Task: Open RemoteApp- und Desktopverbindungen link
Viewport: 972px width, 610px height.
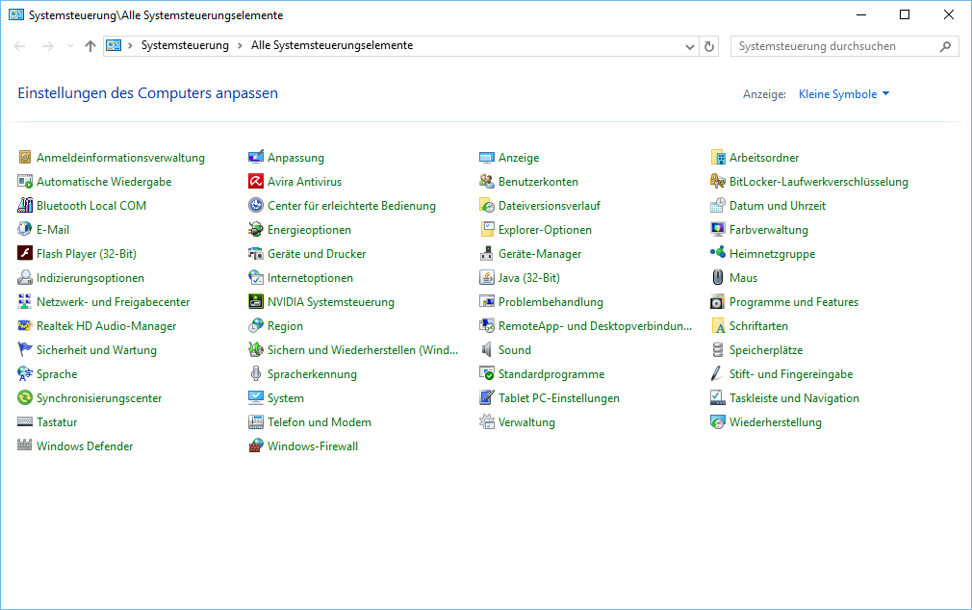Action: click(595, 326)
